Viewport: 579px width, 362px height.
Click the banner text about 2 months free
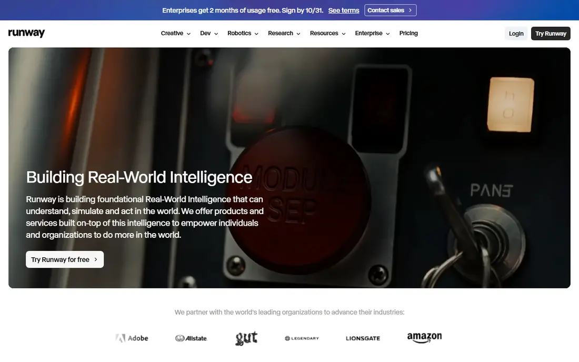(243, 11)
